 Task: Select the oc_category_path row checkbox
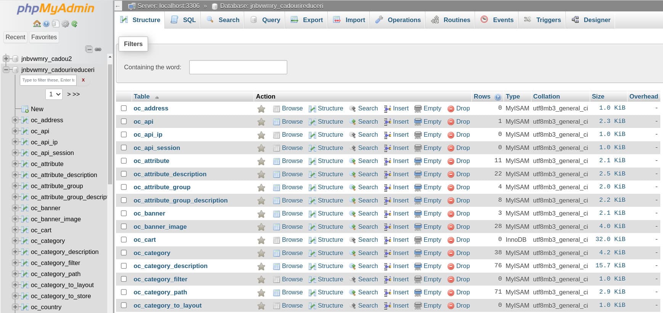124,292
